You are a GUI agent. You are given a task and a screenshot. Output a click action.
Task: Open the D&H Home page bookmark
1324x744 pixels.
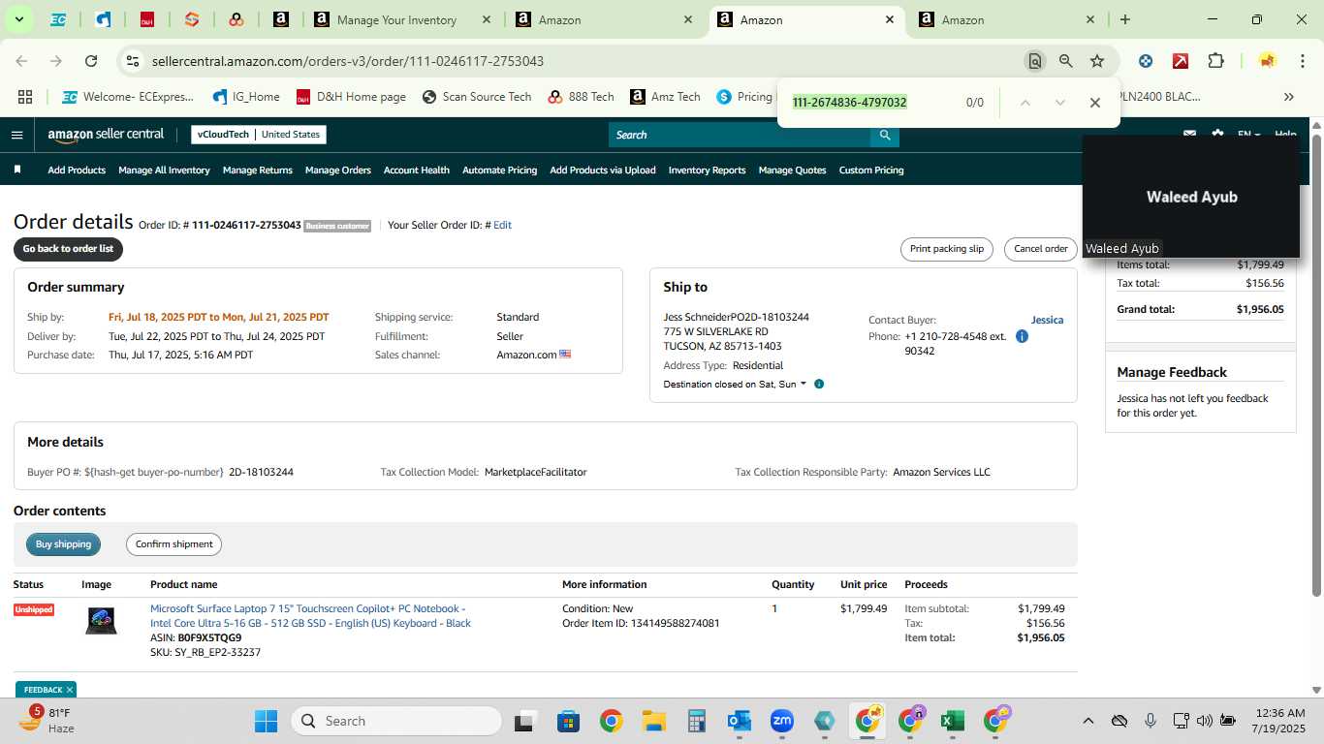click(x=352, y=97)
